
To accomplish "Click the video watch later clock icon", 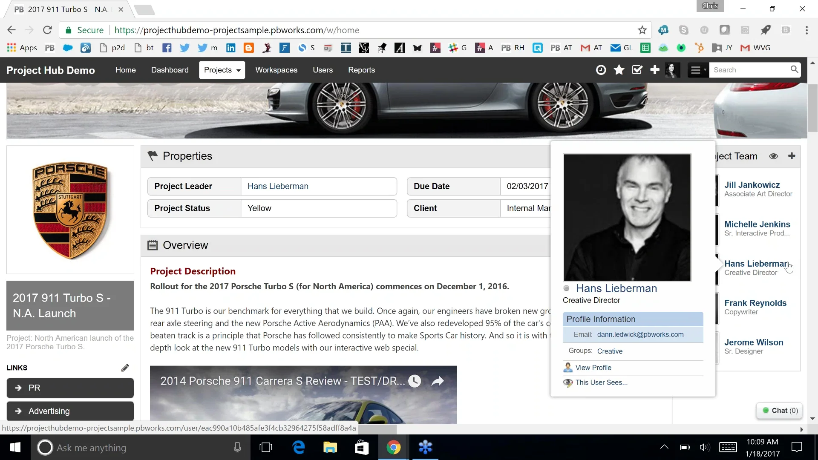I will 415,381.
